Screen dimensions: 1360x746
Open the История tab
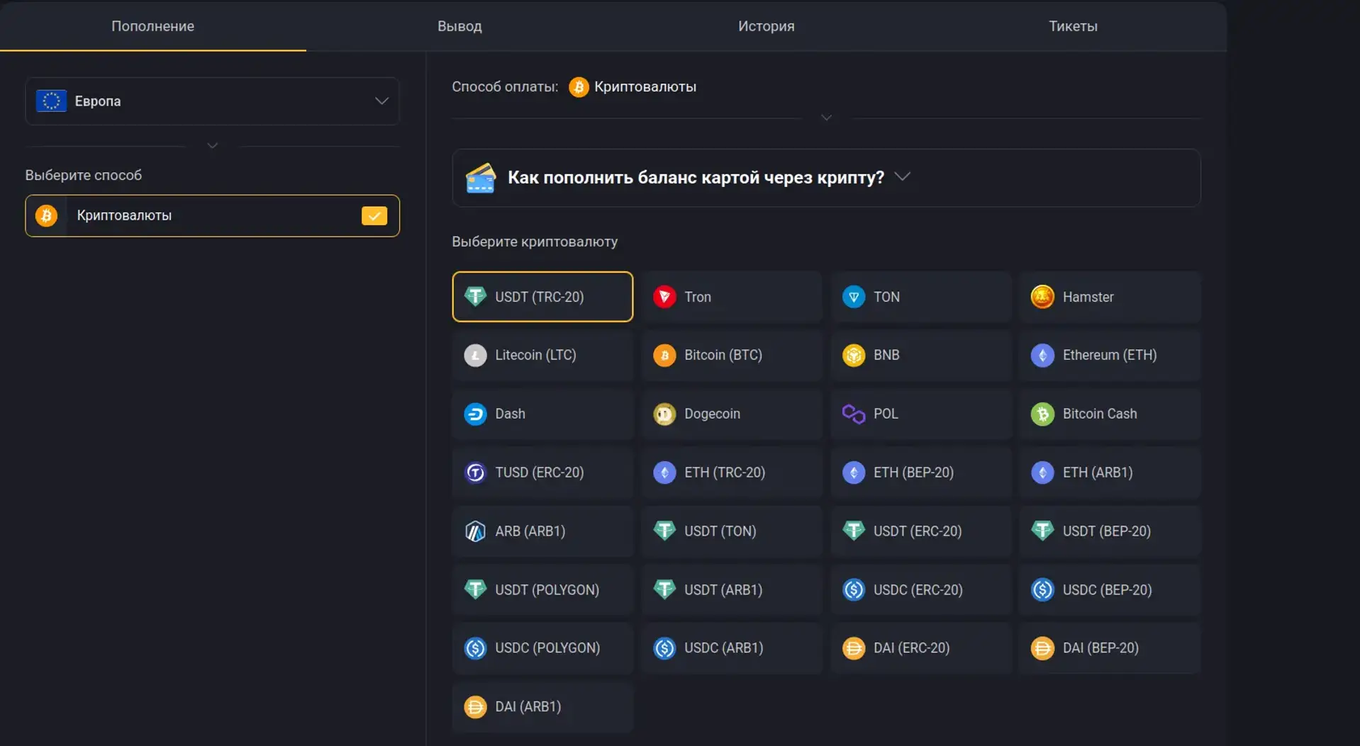766,26
